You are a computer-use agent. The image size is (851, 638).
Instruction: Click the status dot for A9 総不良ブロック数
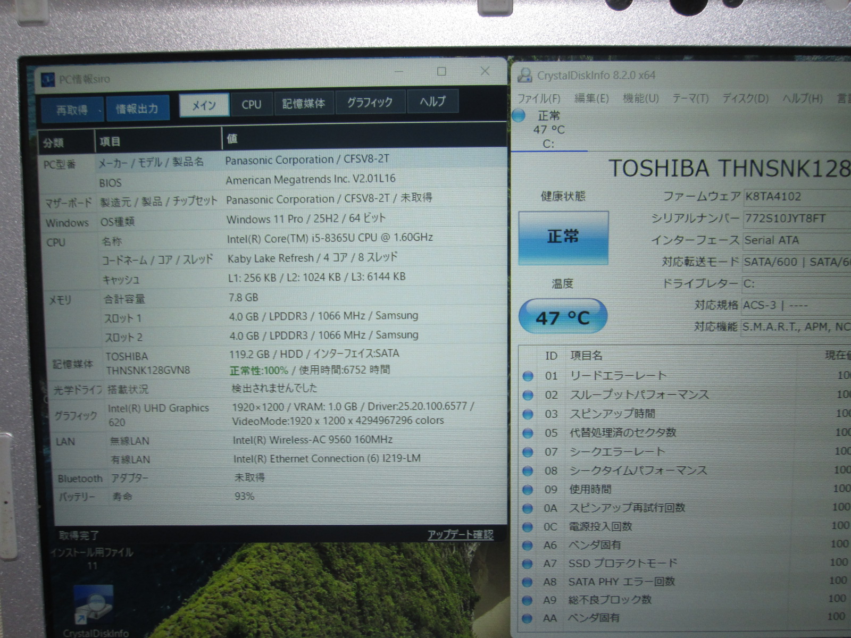[x=528, y=600]
